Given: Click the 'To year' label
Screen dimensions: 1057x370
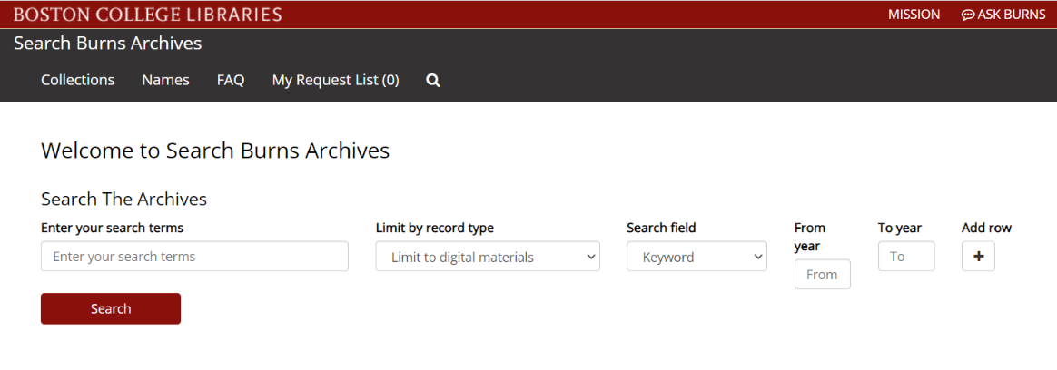Looking at the screenshot, I should pyautogui.click(x=900, y=228).
